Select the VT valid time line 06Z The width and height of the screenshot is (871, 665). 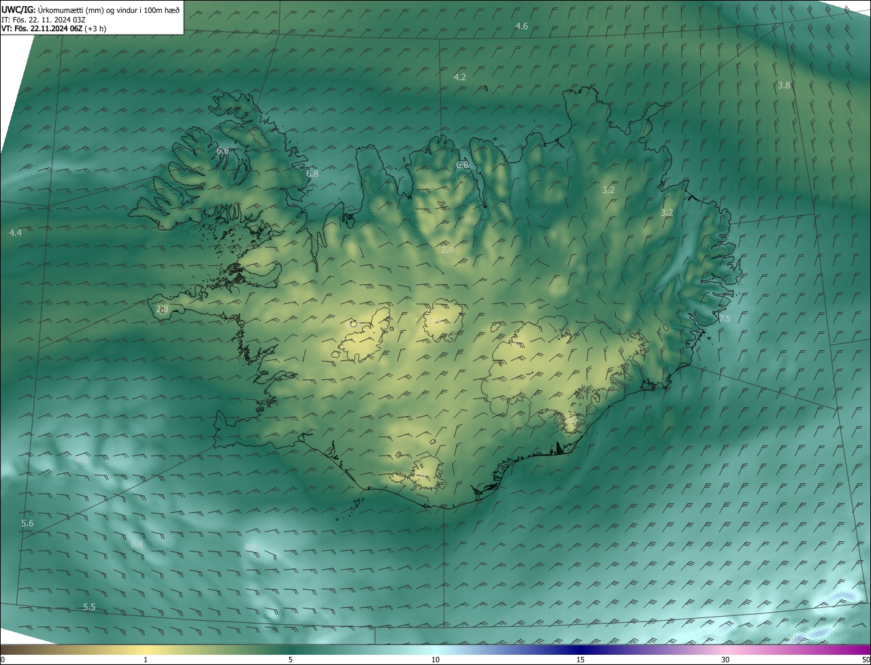pyautogui.click(x=54, y=29)
